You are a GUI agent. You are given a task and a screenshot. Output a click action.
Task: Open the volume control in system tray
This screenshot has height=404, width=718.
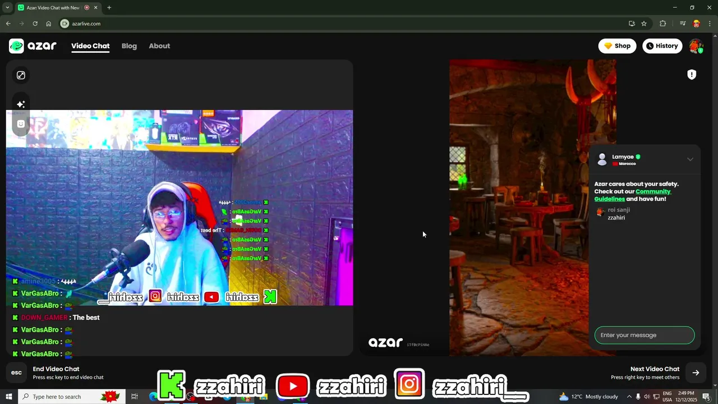[647, 397]
